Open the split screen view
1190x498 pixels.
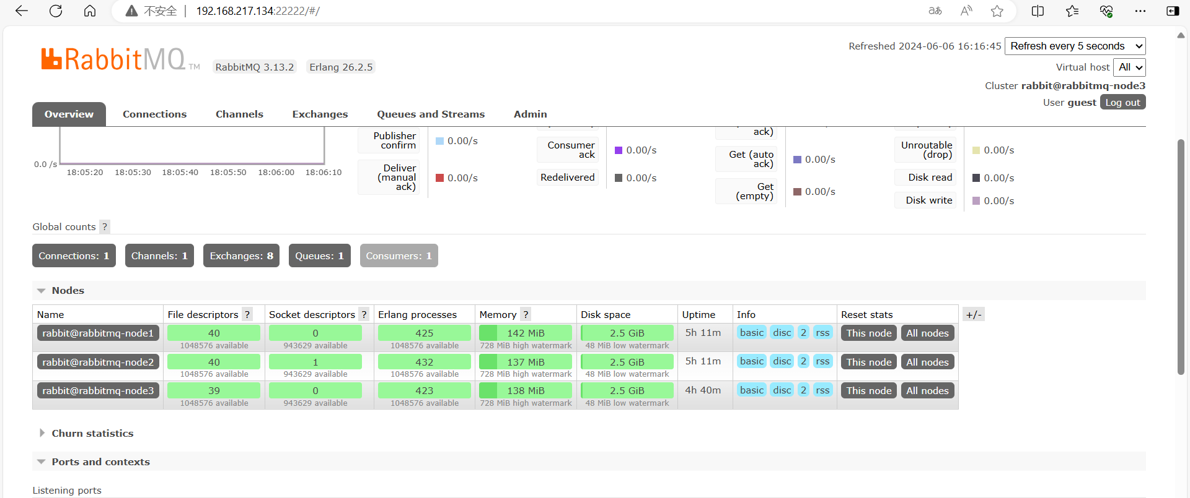coord(1038,11)
